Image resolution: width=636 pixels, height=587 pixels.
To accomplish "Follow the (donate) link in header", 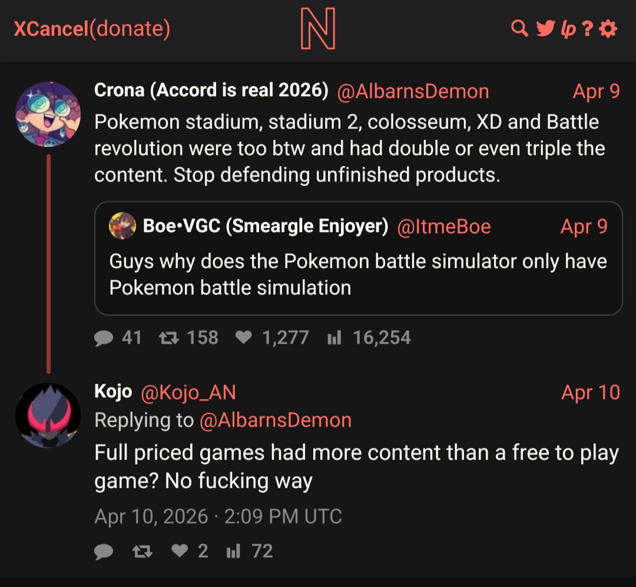I will (x=130, y=29).
